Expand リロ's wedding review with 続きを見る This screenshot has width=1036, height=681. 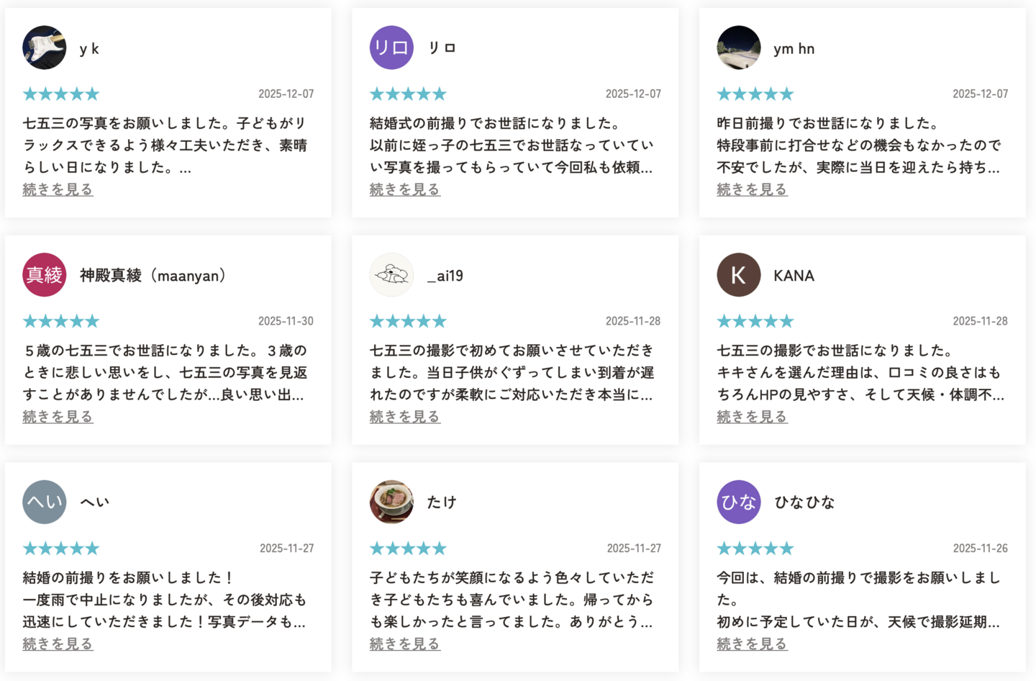click(x=405, y=189)
